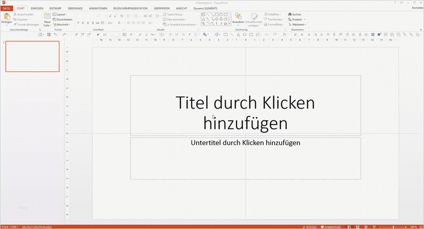The width and height of the screenshot is (424, 229).
Task: Open the Layout dropdown
Action: tap(60, 14)
